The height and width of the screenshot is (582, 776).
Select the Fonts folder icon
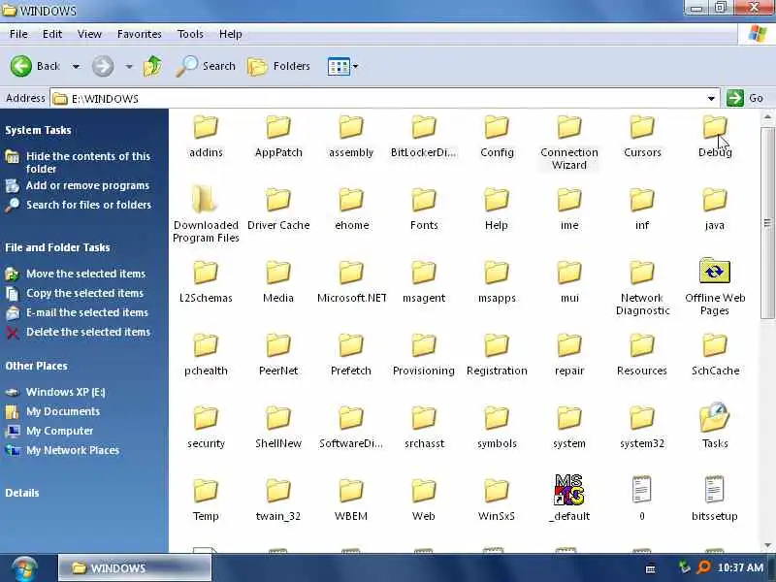[424, 200]
